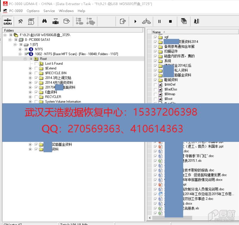Screen dimensions: 239x225
Task: Toggle checkbox for $RECYCLE.BIN folder
Action: pos(36,73)
